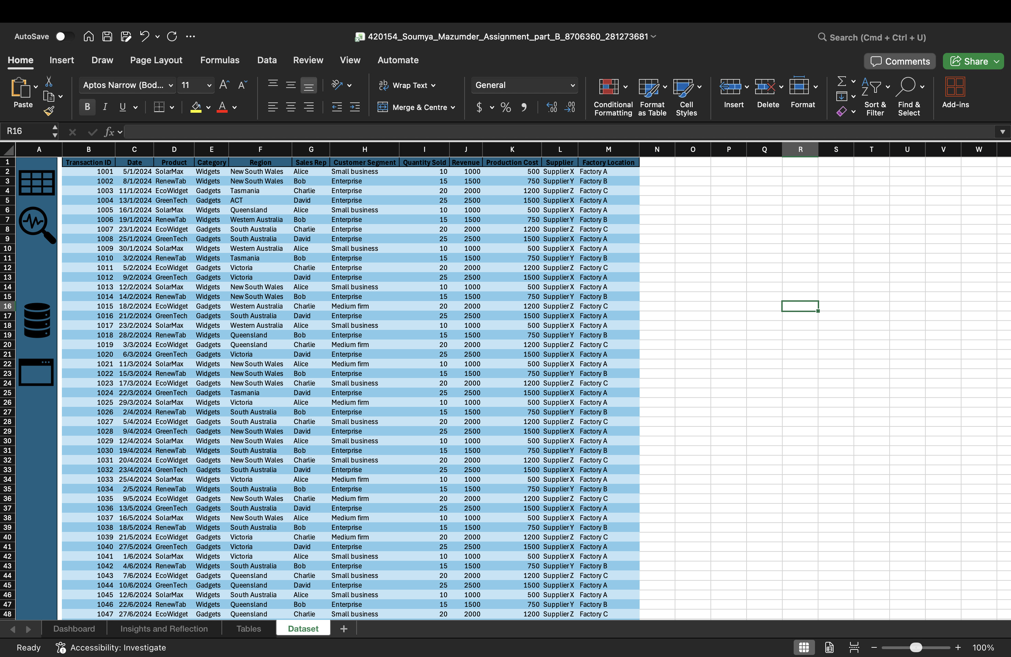Viewport: 1011px width, 657px height.
Task: Open the Comments pane
Action: coord(900,61)
